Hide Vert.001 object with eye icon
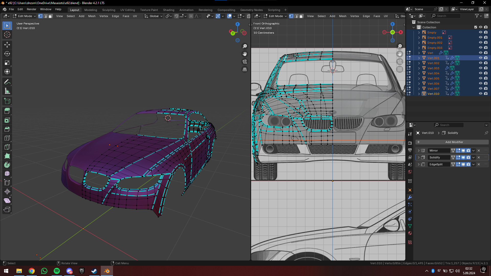The width and height of the screenshot is (491, 276). pyautogui.click(x=481, y=58)
